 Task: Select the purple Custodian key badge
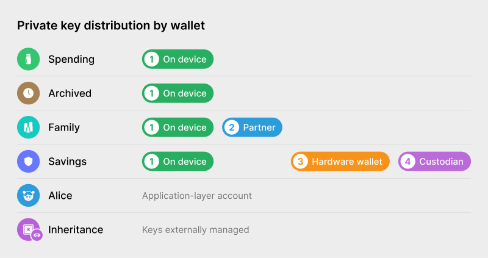point(434,162)
